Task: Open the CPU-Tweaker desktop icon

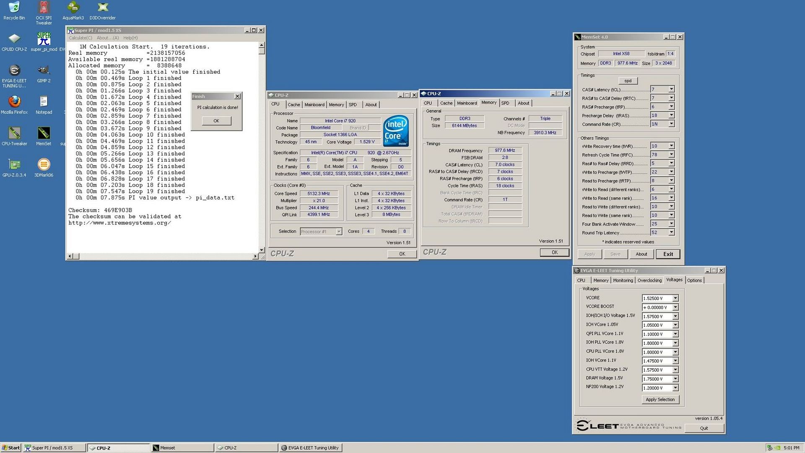Action: [14, 133]
